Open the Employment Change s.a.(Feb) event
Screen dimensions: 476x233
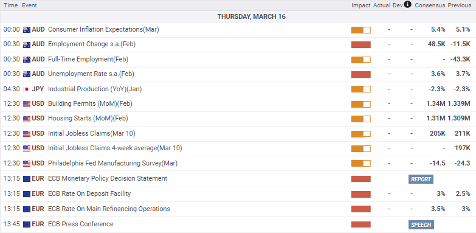(x=92, y=44)
